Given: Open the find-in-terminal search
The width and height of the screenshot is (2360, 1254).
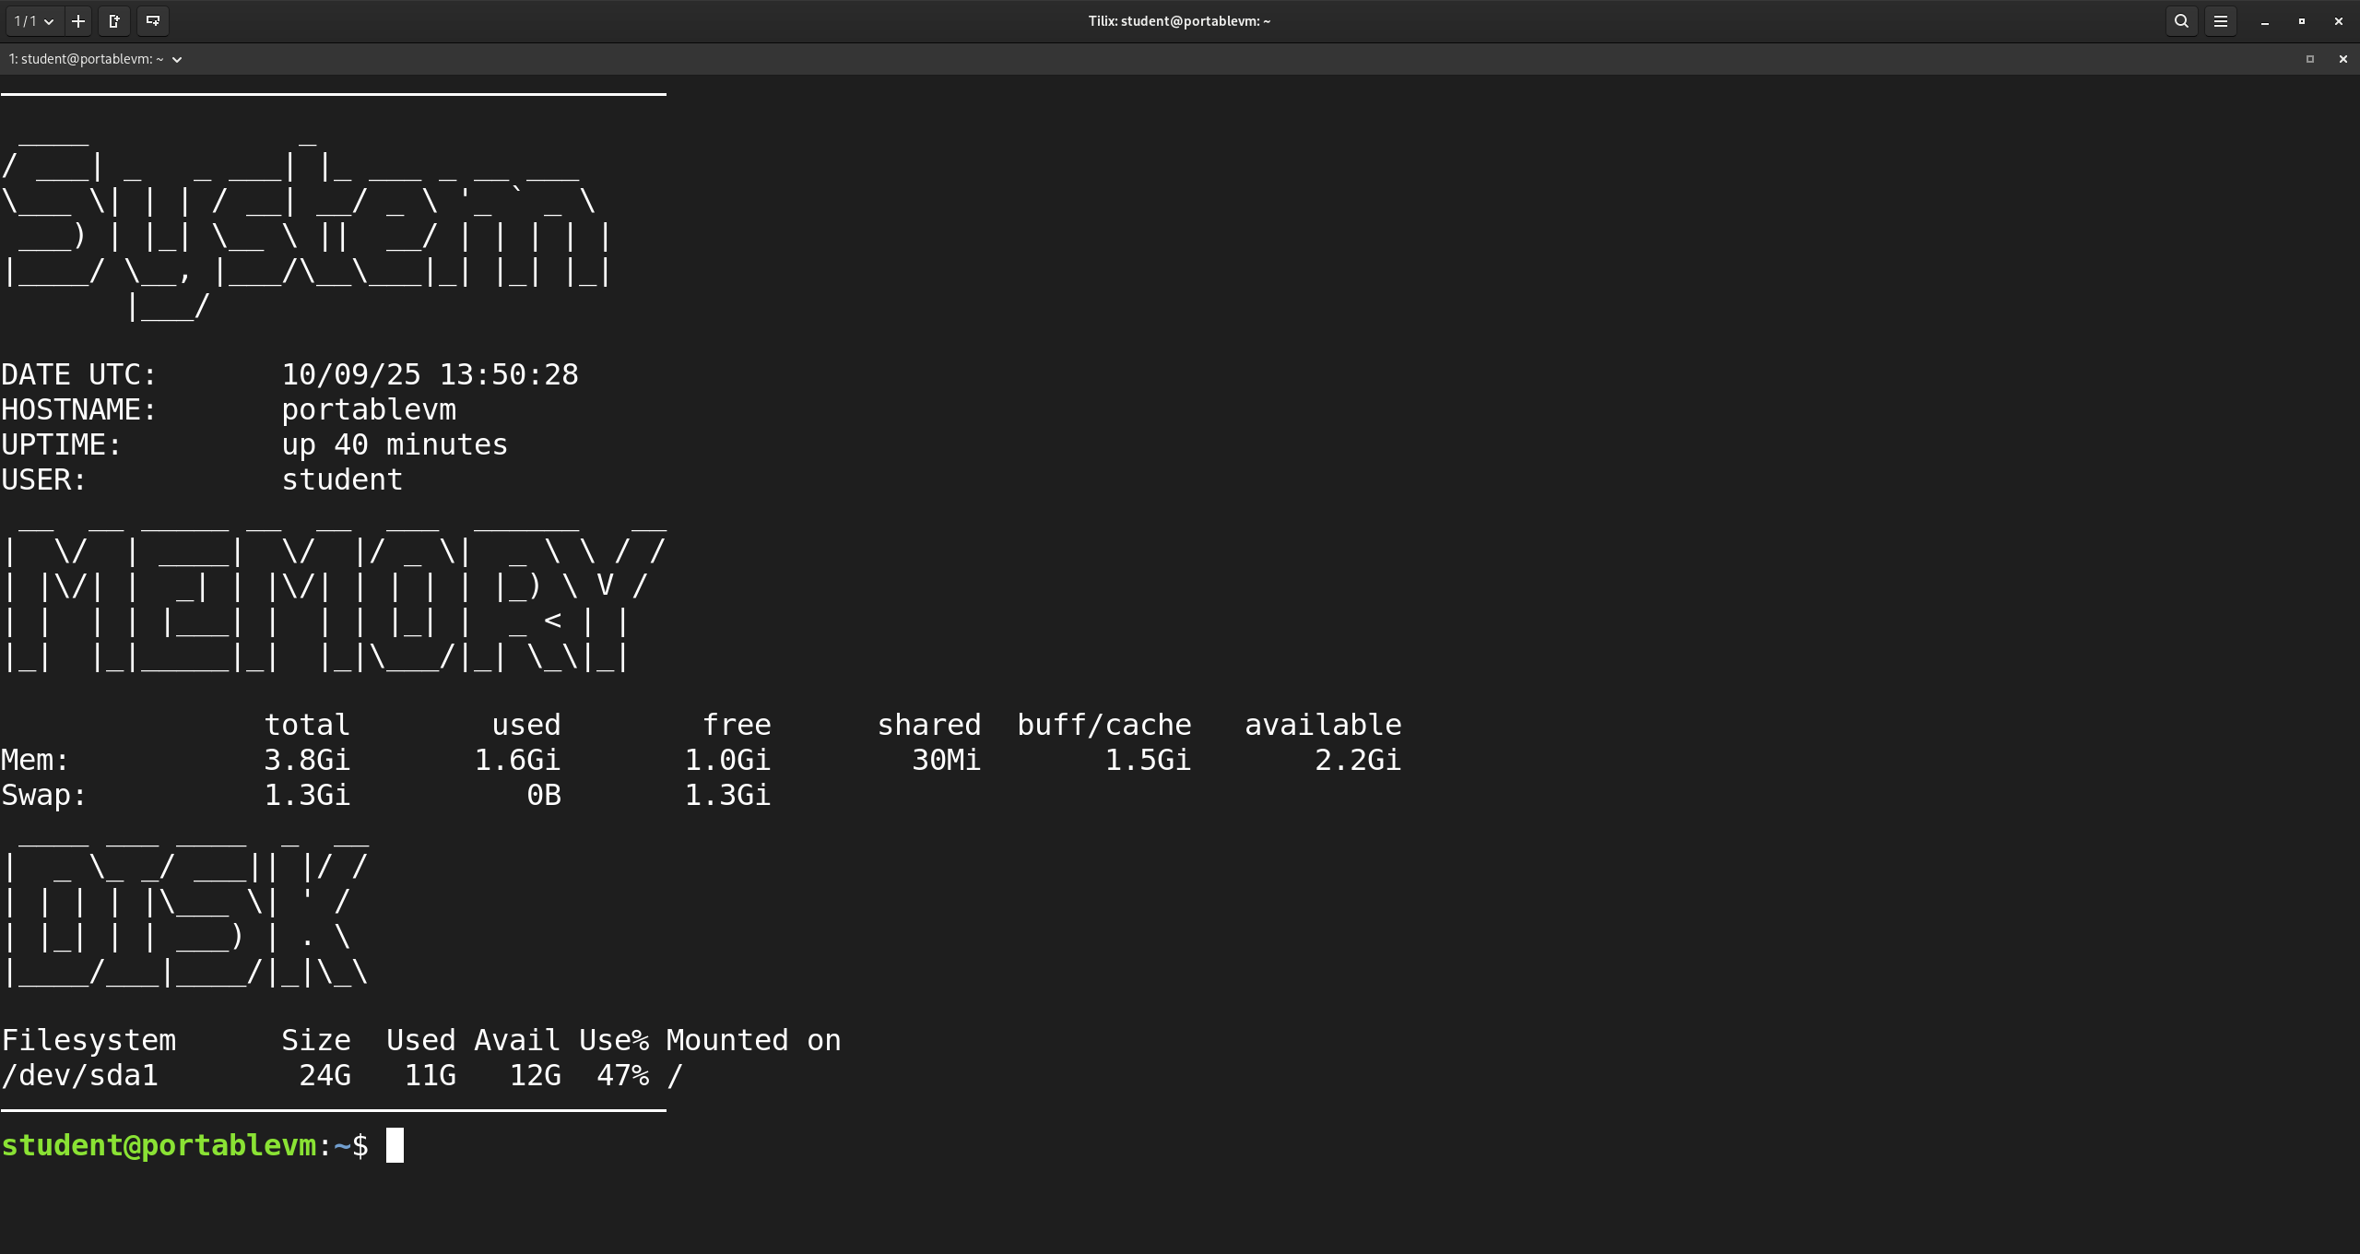Looking at the screenshot, I should (2181, 21).
